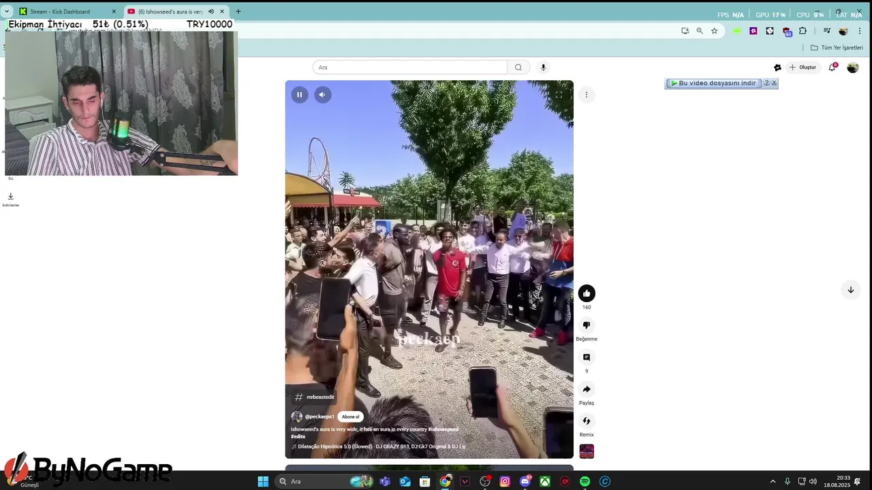Go to the next Short with down arrow
The width and height of the screenshot is (872, 490).
click(850, 290)
